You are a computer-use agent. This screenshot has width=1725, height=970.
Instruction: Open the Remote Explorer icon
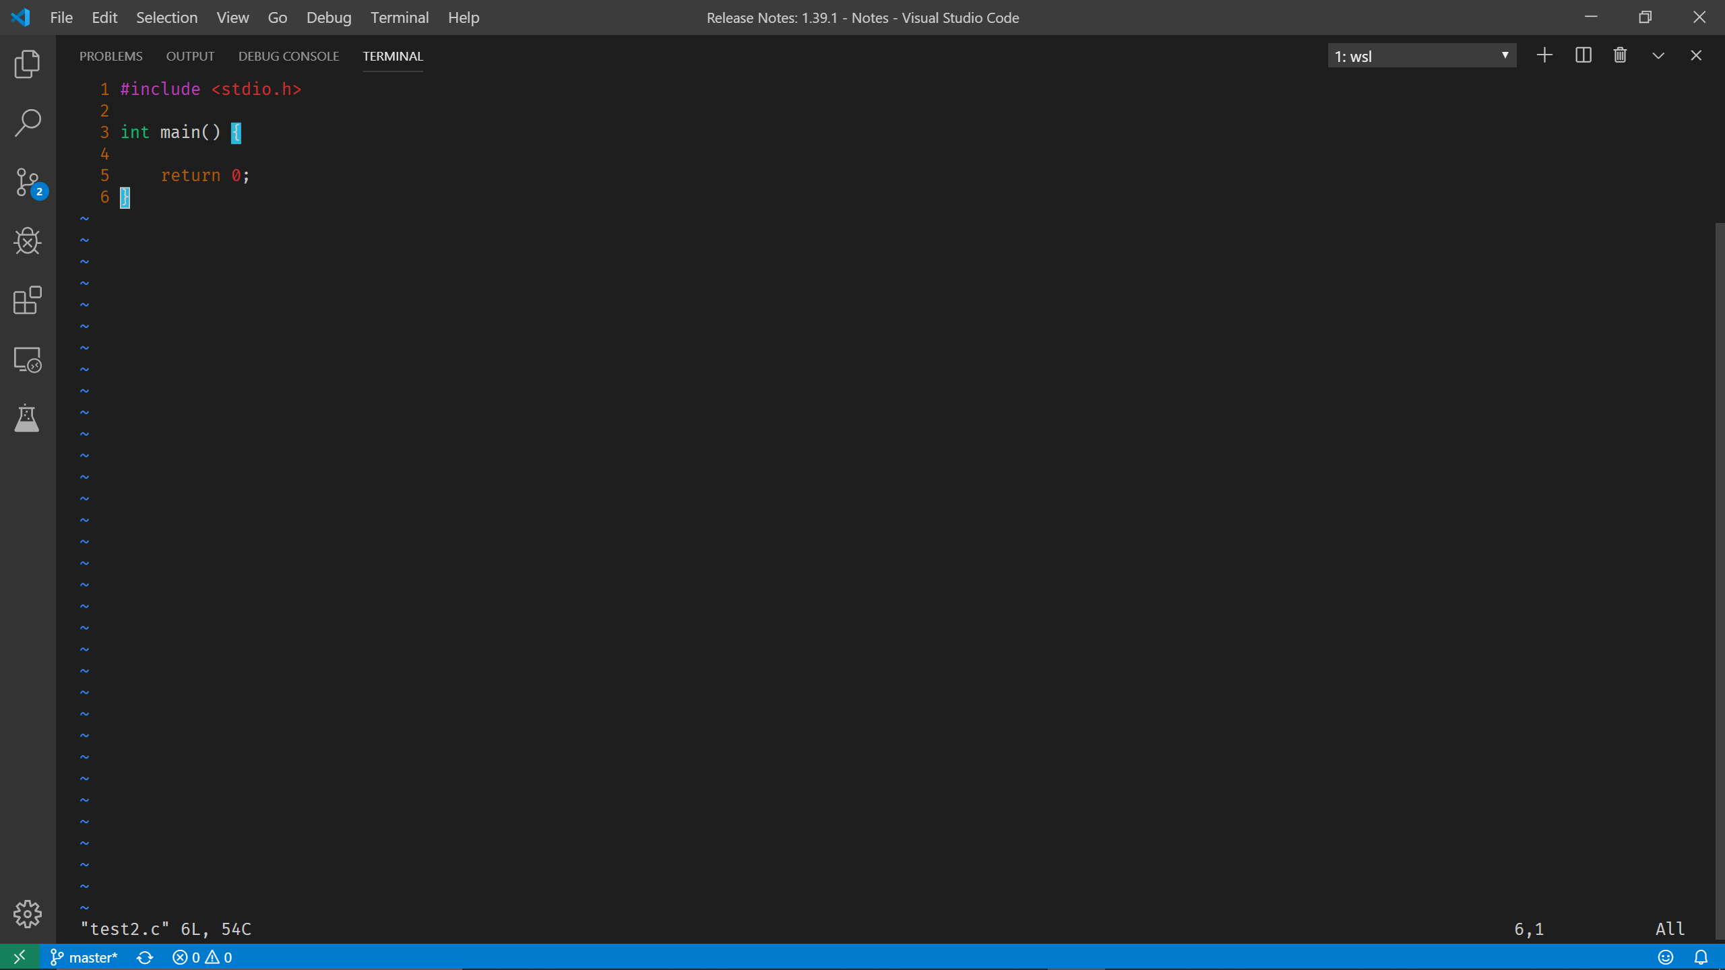[x=27, y=360]
